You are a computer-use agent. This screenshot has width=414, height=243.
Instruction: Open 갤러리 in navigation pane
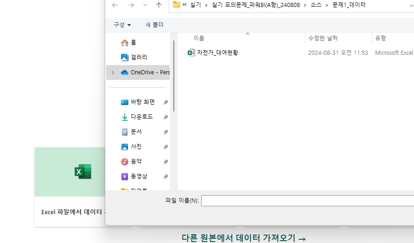[139, 57]
